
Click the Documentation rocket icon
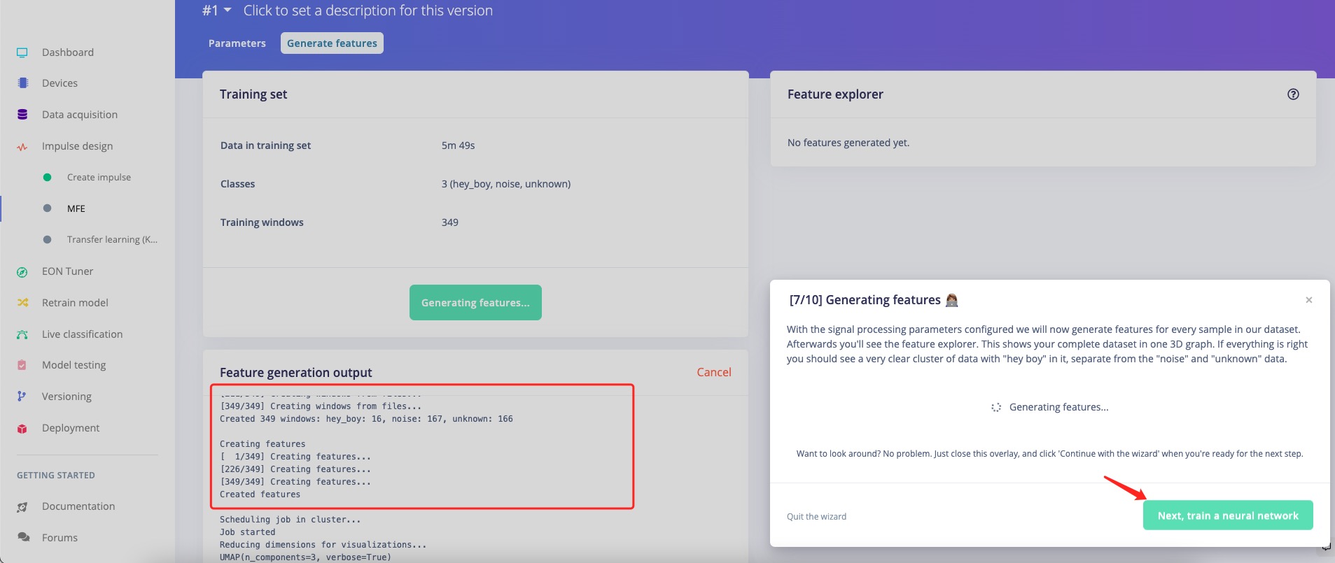pyautogui.click(x=22, y=507)
